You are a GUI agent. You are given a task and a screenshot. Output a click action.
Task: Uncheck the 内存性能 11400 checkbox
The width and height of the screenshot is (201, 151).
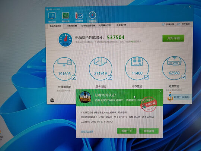tap(147, 77)
